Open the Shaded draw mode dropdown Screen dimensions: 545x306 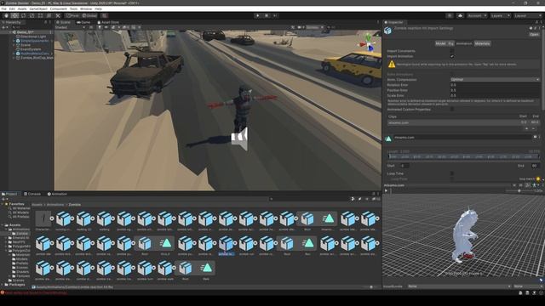[x=69, y=27]
